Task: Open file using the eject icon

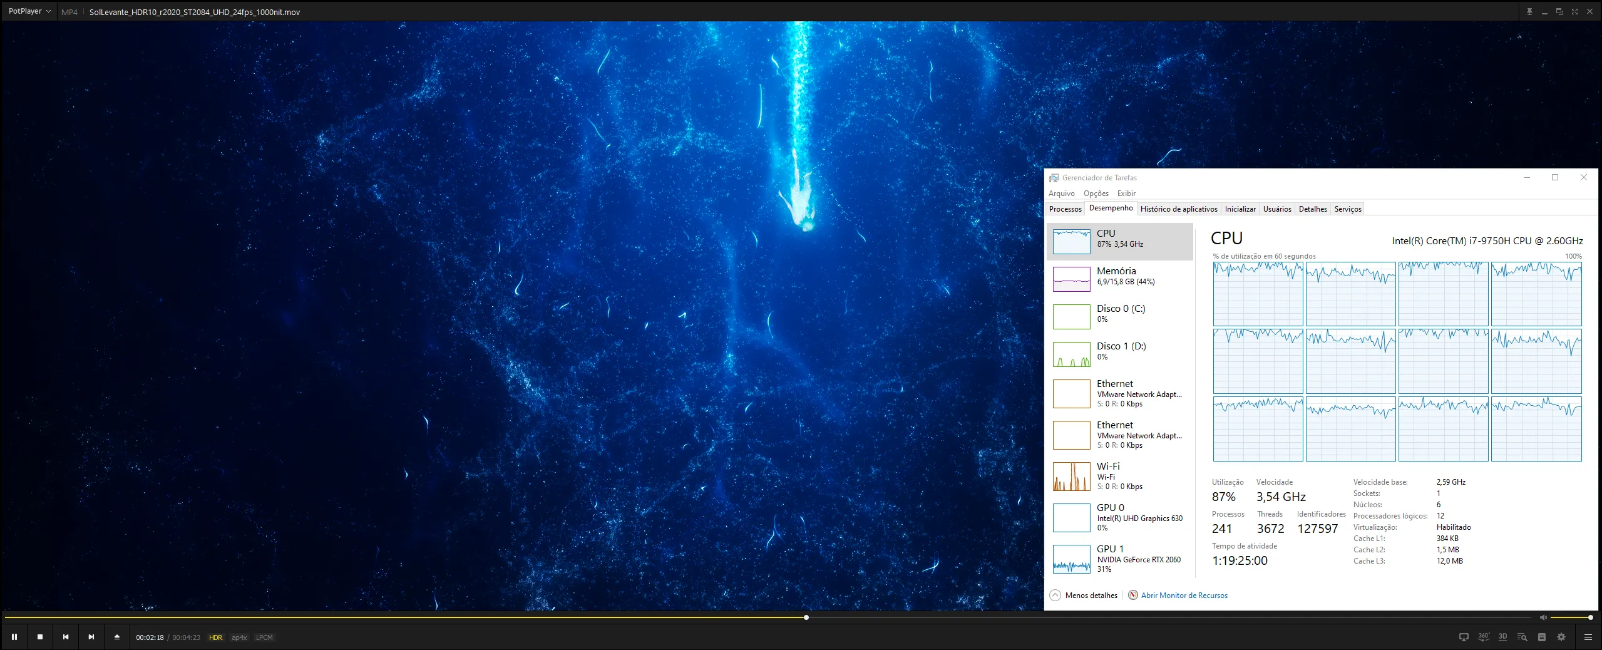Action: tap(116, 637)
